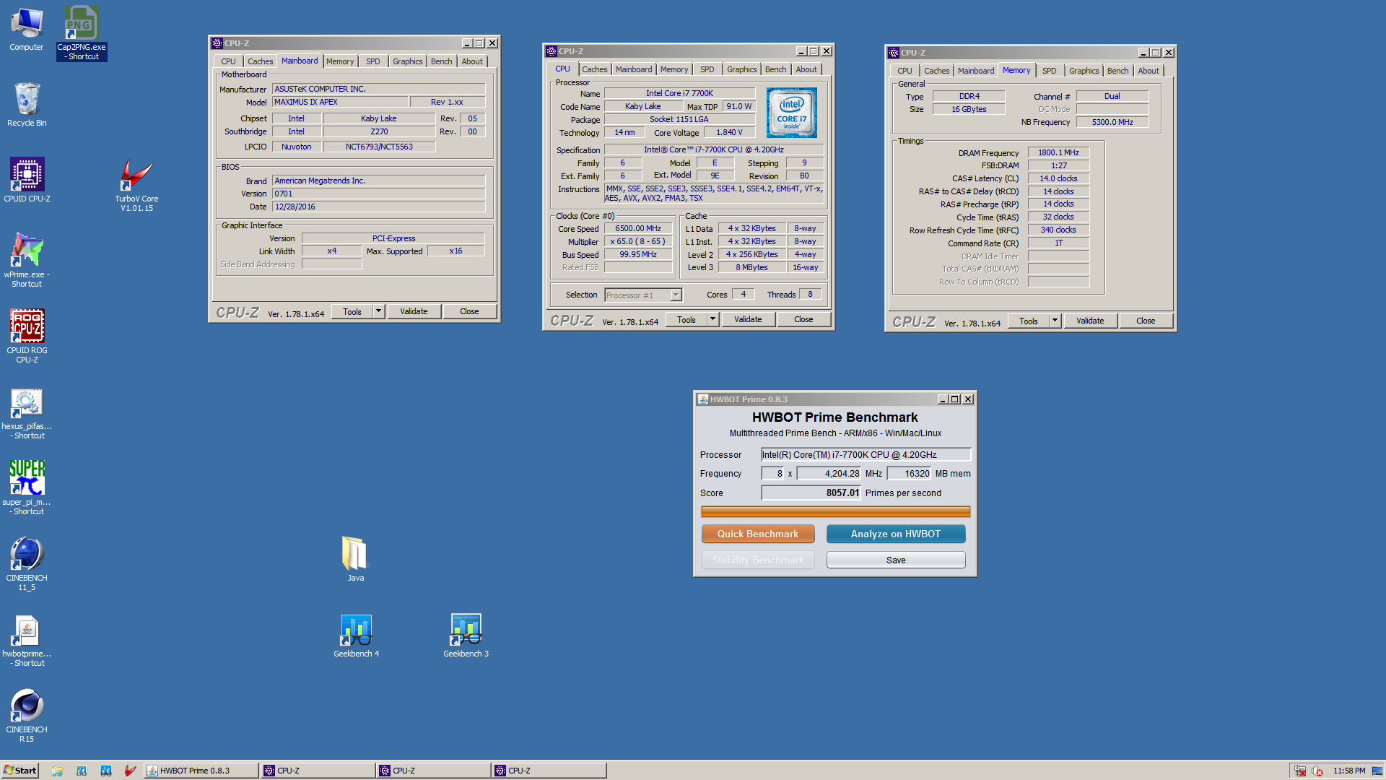The height and width of the screenshot is (780, 1386).
Task: Start the Quick Benchmark in HWBOT Prime
Action: [758, 534]
